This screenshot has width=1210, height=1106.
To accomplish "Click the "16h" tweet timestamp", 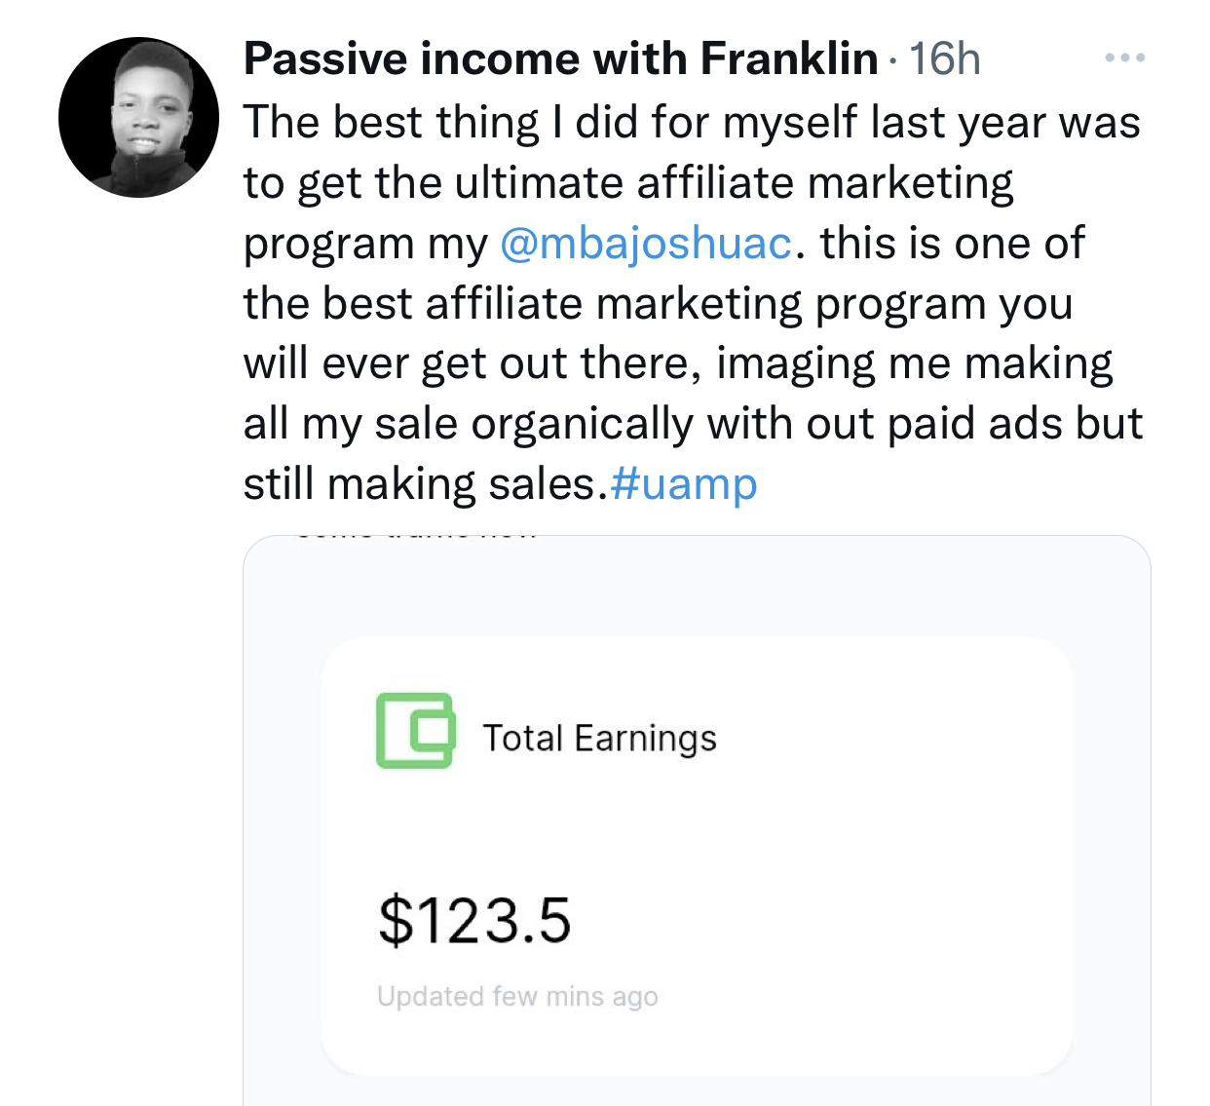I will (944, 59).
